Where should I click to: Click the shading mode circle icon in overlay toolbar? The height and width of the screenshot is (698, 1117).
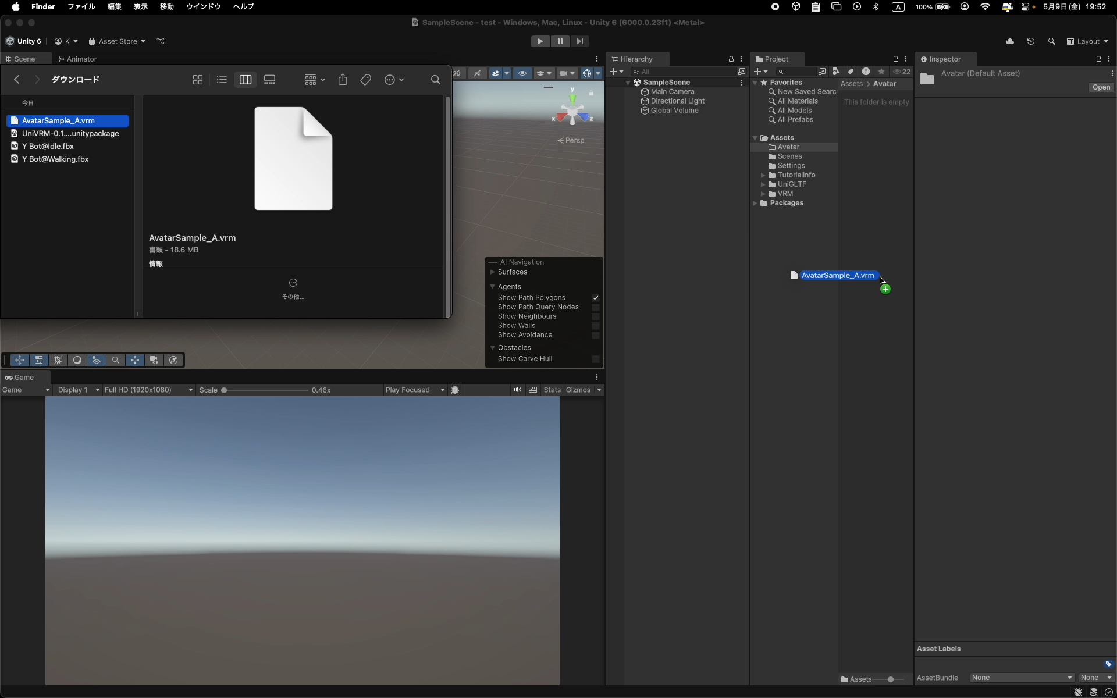tap(77, 360)
